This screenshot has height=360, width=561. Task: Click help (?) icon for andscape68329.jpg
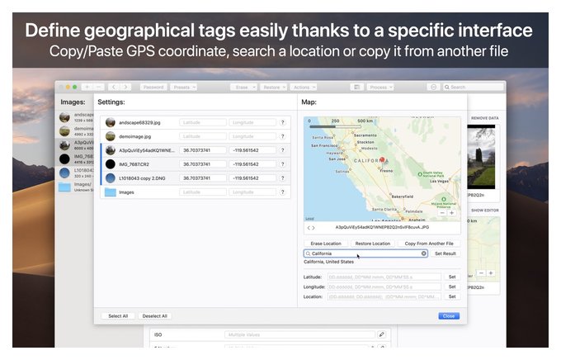click(283, 122)
